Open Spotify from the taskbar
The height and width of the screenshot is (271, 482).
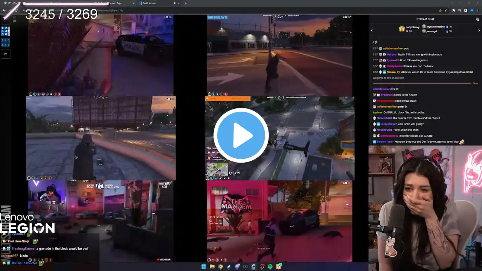pos(270,267)
